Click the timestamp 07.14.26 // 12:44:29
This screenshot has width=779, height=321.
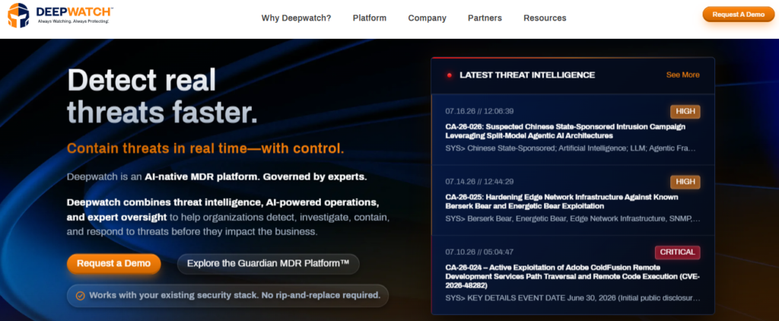point(479,182)
